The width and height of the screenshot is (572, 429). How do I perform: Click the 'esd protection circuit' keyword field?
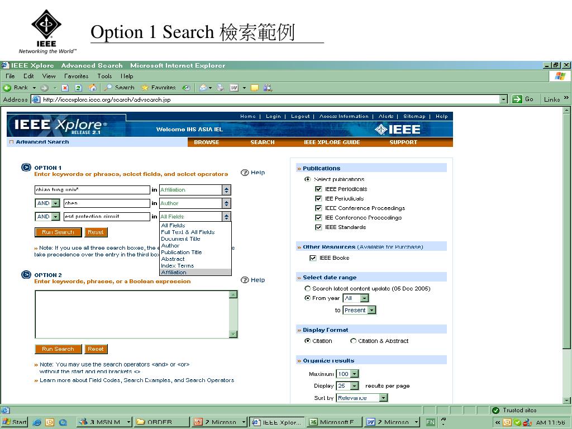coord(107,217)
